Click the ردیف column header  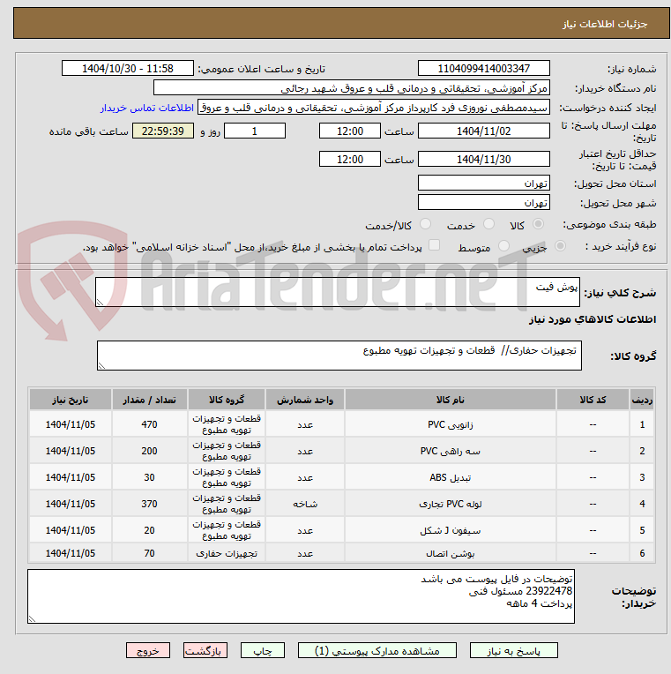(x=642, y=400)
